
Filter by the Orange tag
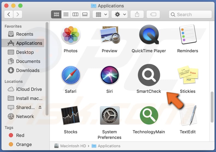coord(23,144)
